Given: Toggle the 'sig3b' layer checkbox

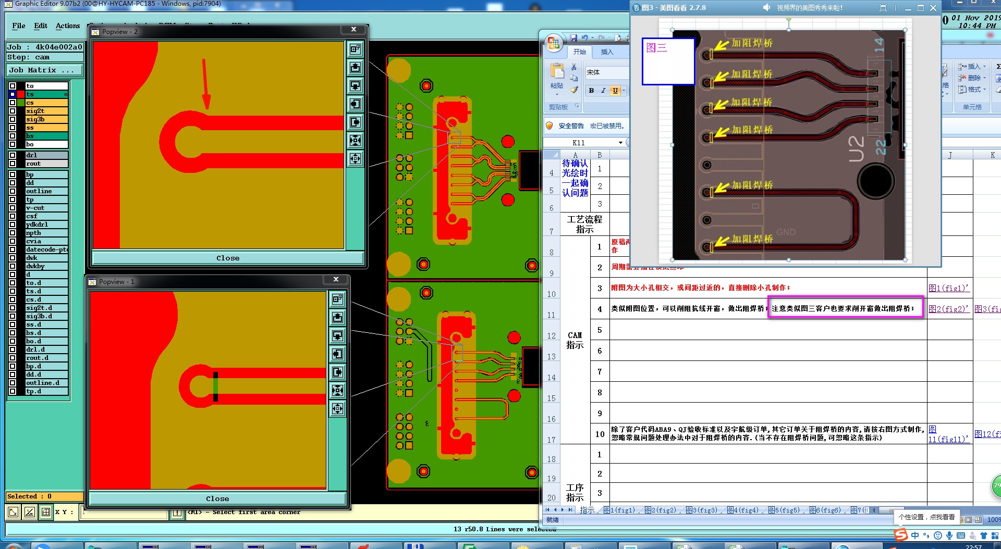Looking at the screenshot, I should (13, 119).
